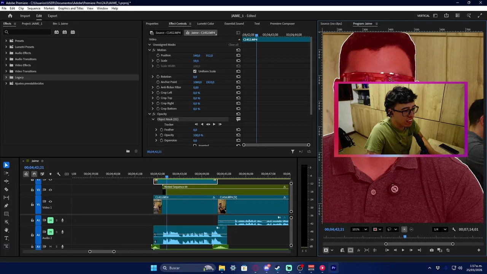Click the Export workspace button
The image size is (487, 274).
click(53, 16)
